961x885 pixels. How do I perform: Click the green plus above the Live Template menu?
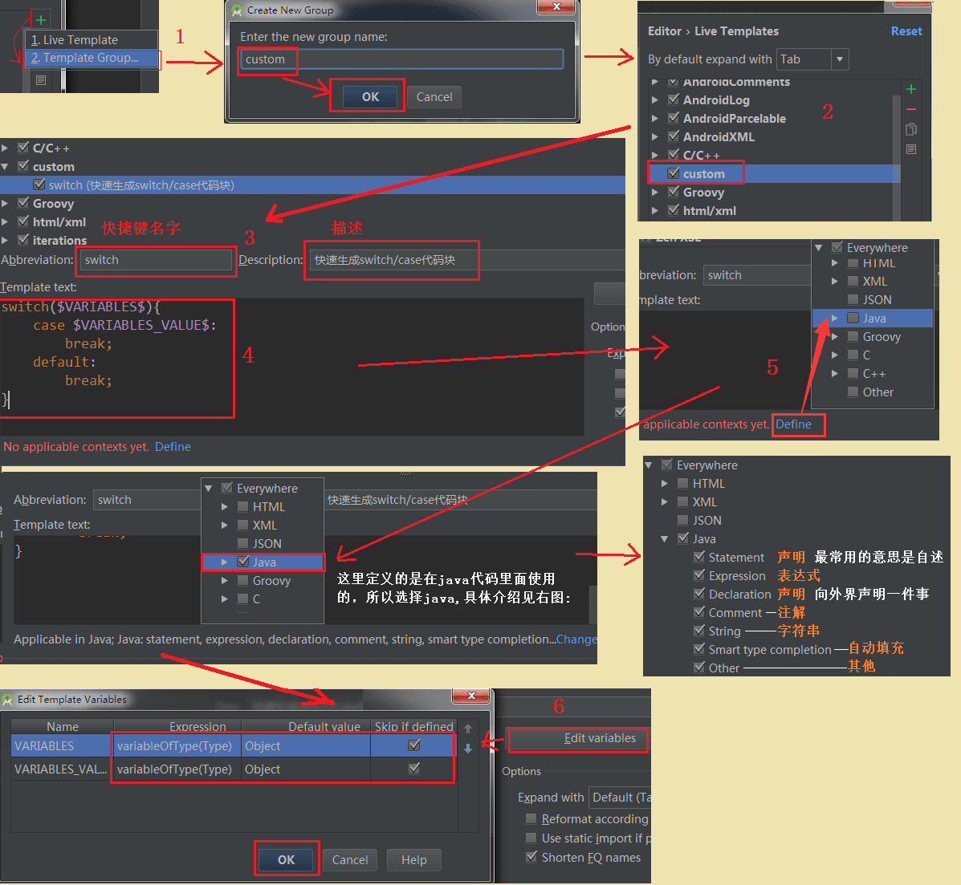click(x=40, y=19)
